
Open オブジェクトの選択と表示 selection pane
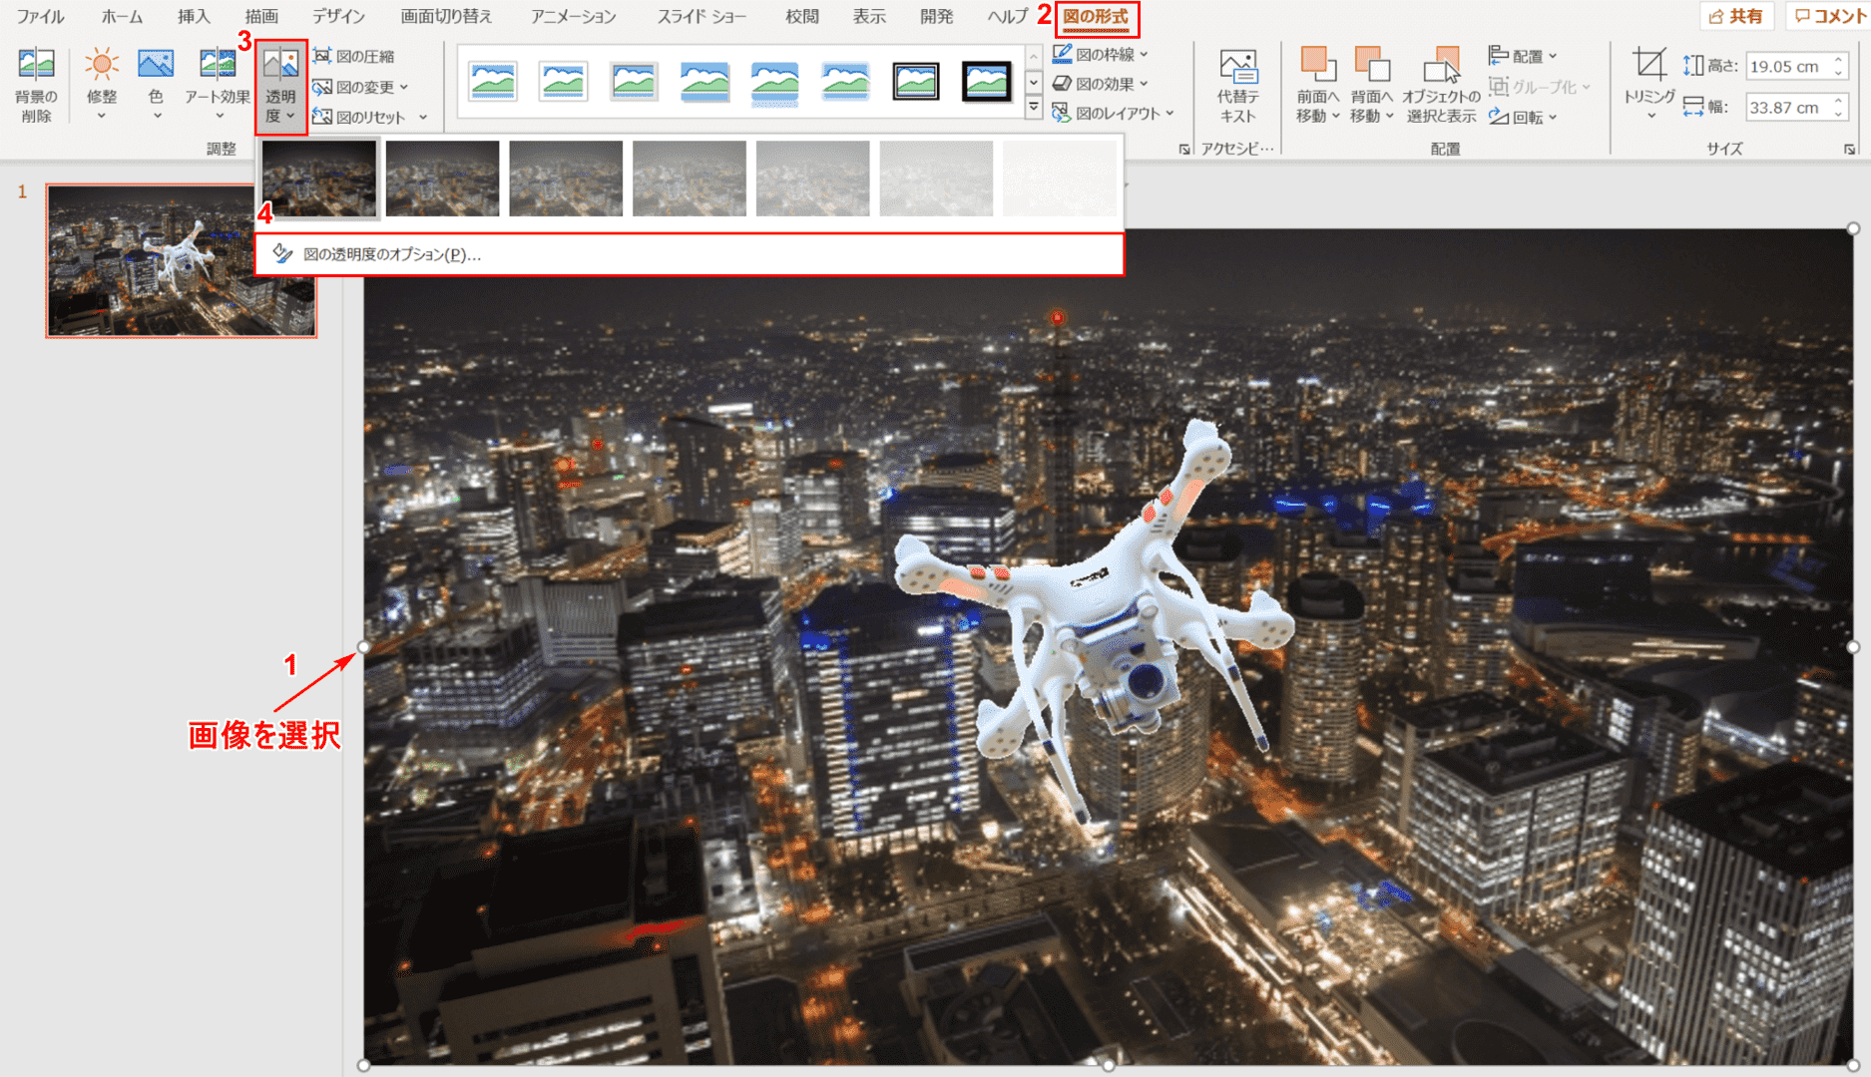(1441, 87)
